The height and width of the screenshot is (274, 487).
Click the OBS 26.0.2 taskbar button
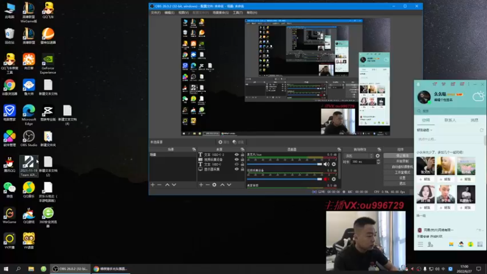(x=71, y=269)
